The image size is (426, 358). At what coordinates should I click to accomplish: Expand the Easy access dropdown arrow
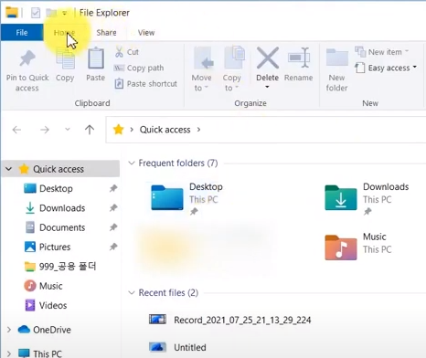(415, 67)
